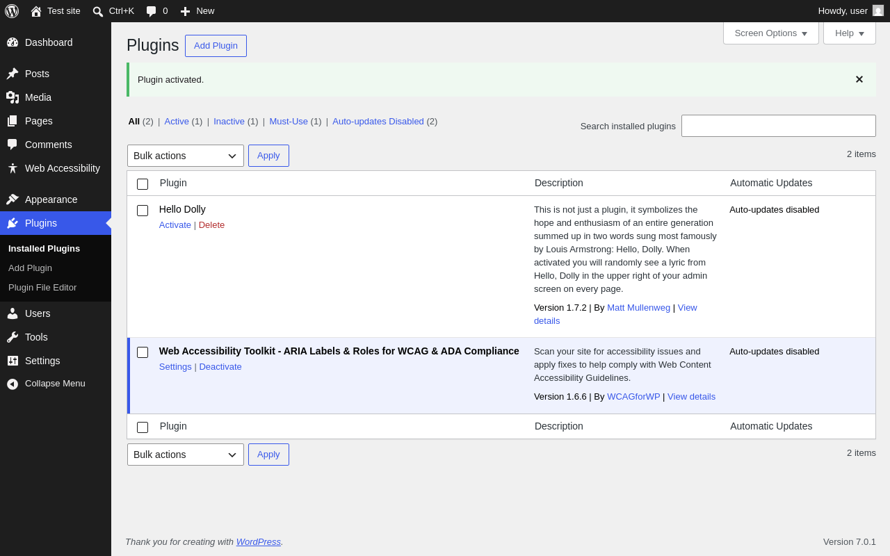
Task: Filter plugins by All
Action: pos(134,121)
